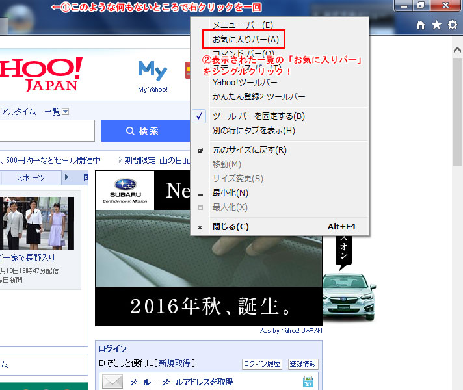Click the Subaru logo in the ad
The image size is (463, 390).
click(x=125, y=191)
